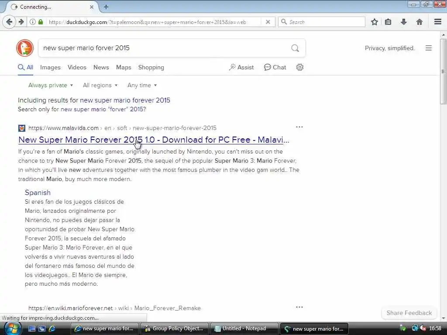Click the muted volume tray icon

tap(423, 328)
